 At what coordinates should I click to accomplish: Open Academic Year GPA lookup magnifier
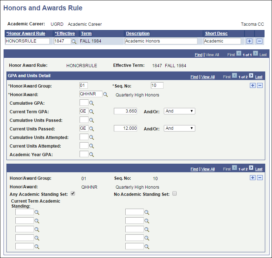(91, 154)
